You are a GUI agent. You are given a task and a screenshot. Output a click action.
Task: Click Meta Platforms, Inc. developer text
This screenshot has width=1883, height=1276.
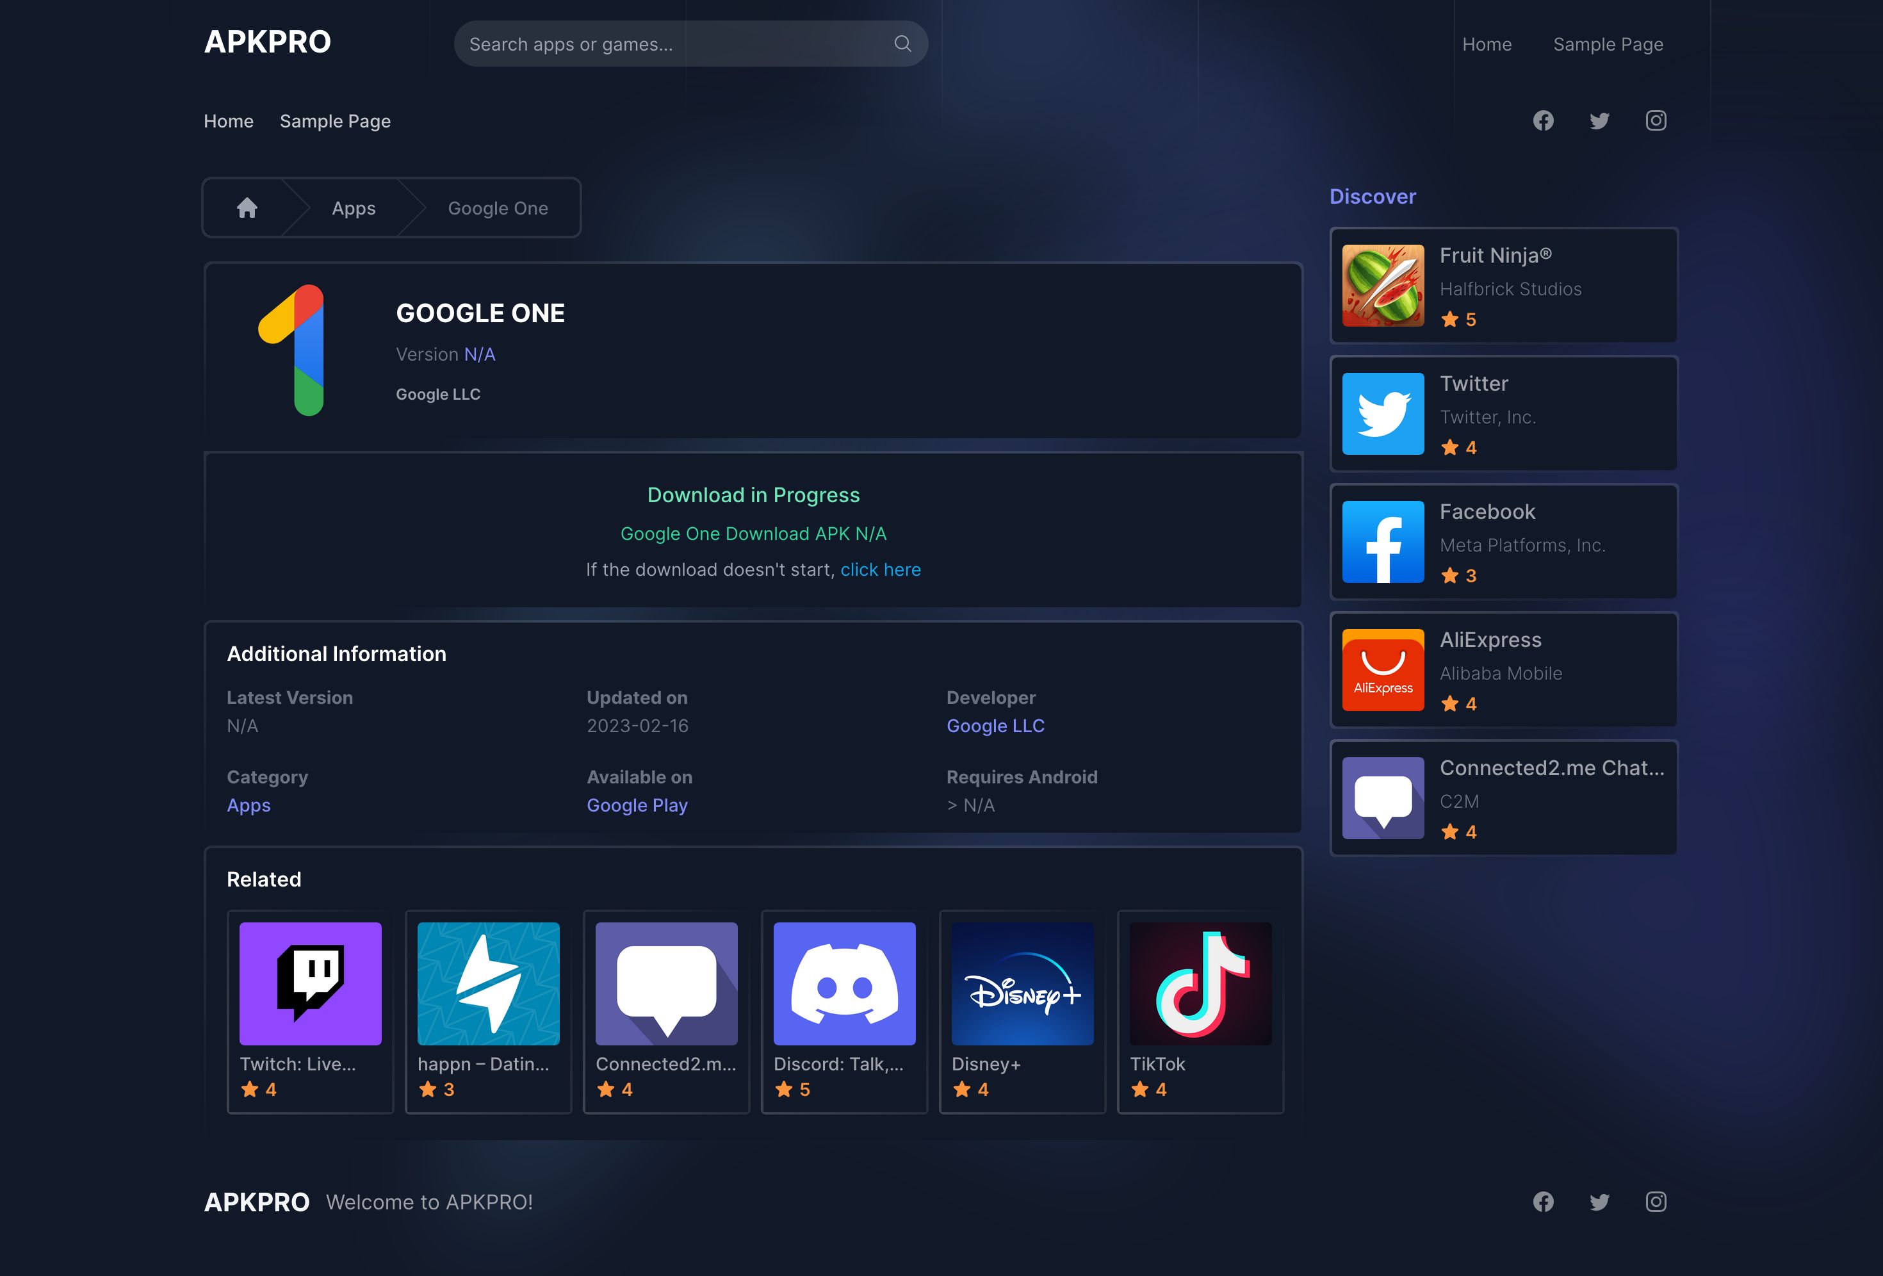tap(1522, 545)
